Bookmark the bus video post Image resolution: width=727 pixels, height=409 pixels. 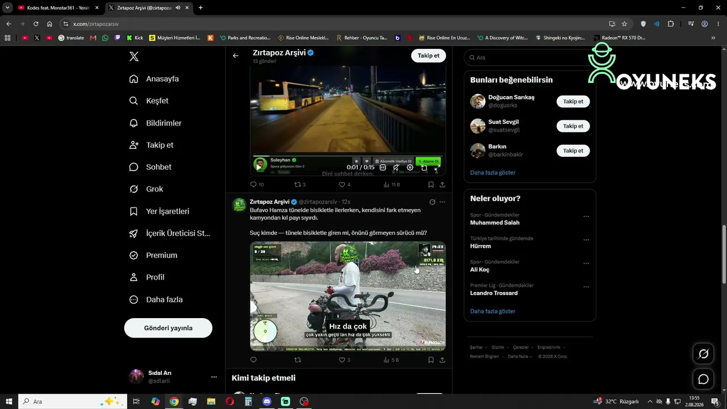point(431,185)
